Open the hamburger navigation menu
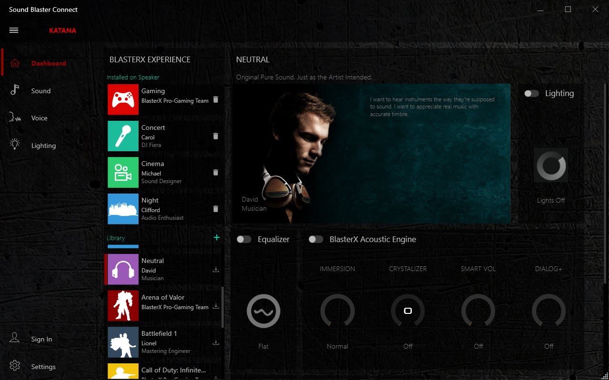 point(14,30)
